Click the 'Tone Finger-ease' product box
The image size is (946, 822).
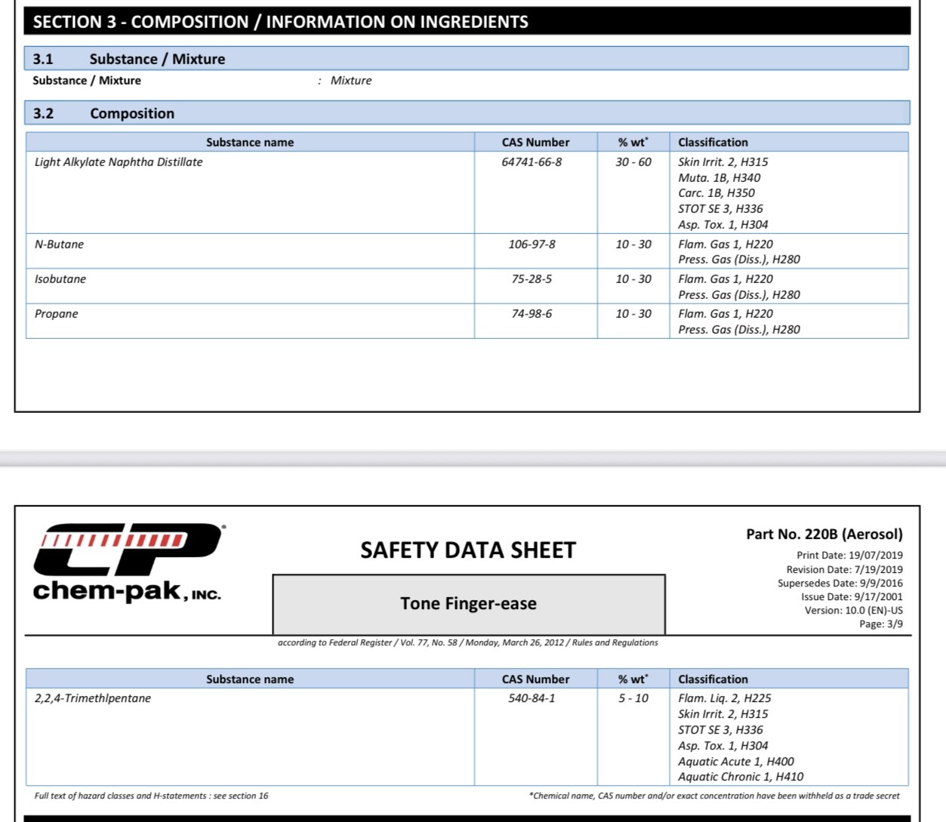coord(469,604)
